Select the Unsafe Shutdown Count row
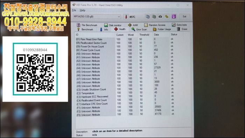 [125, 89]
